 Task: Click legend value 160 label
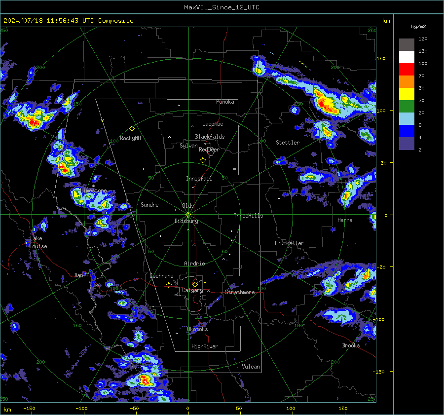click(x=423, y=39)
